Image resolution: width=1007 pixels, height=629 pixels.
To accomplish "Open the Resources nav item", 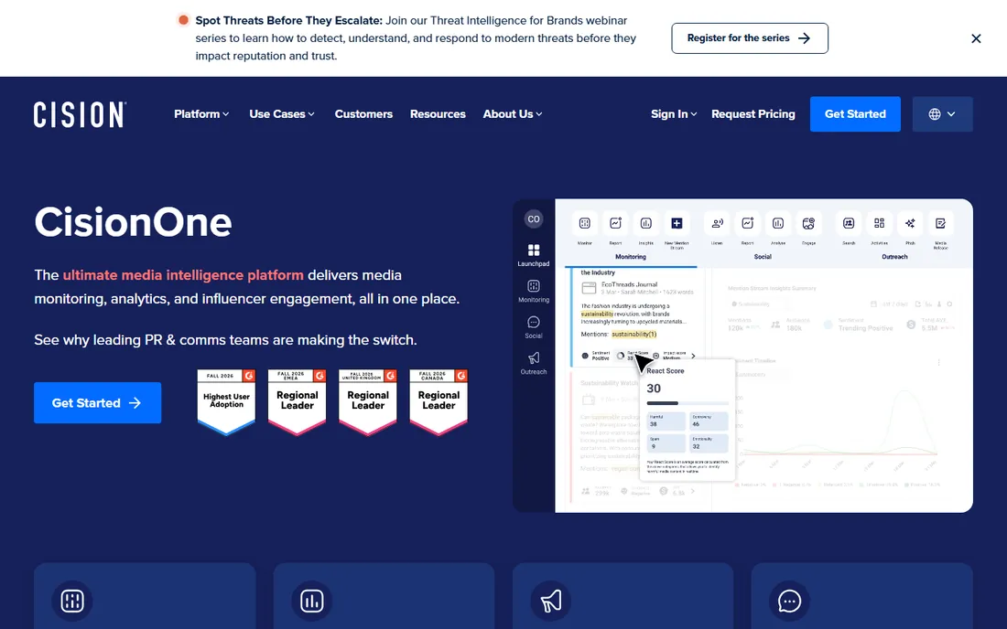I will (x=438, y=114).
